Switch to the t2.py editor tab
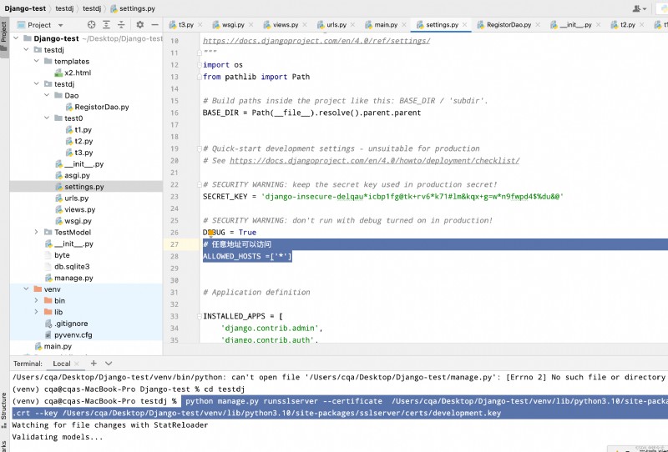 623,25
